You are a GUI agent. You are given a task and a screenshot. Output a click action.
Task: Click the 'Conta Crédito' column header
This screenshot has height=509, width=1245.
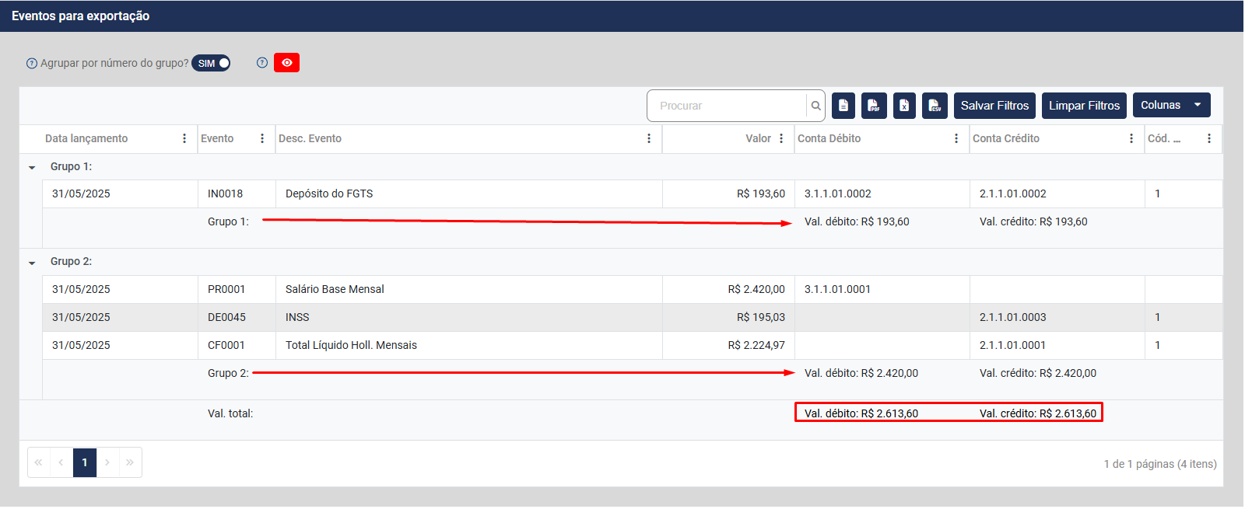click(x=1006, y=139)
